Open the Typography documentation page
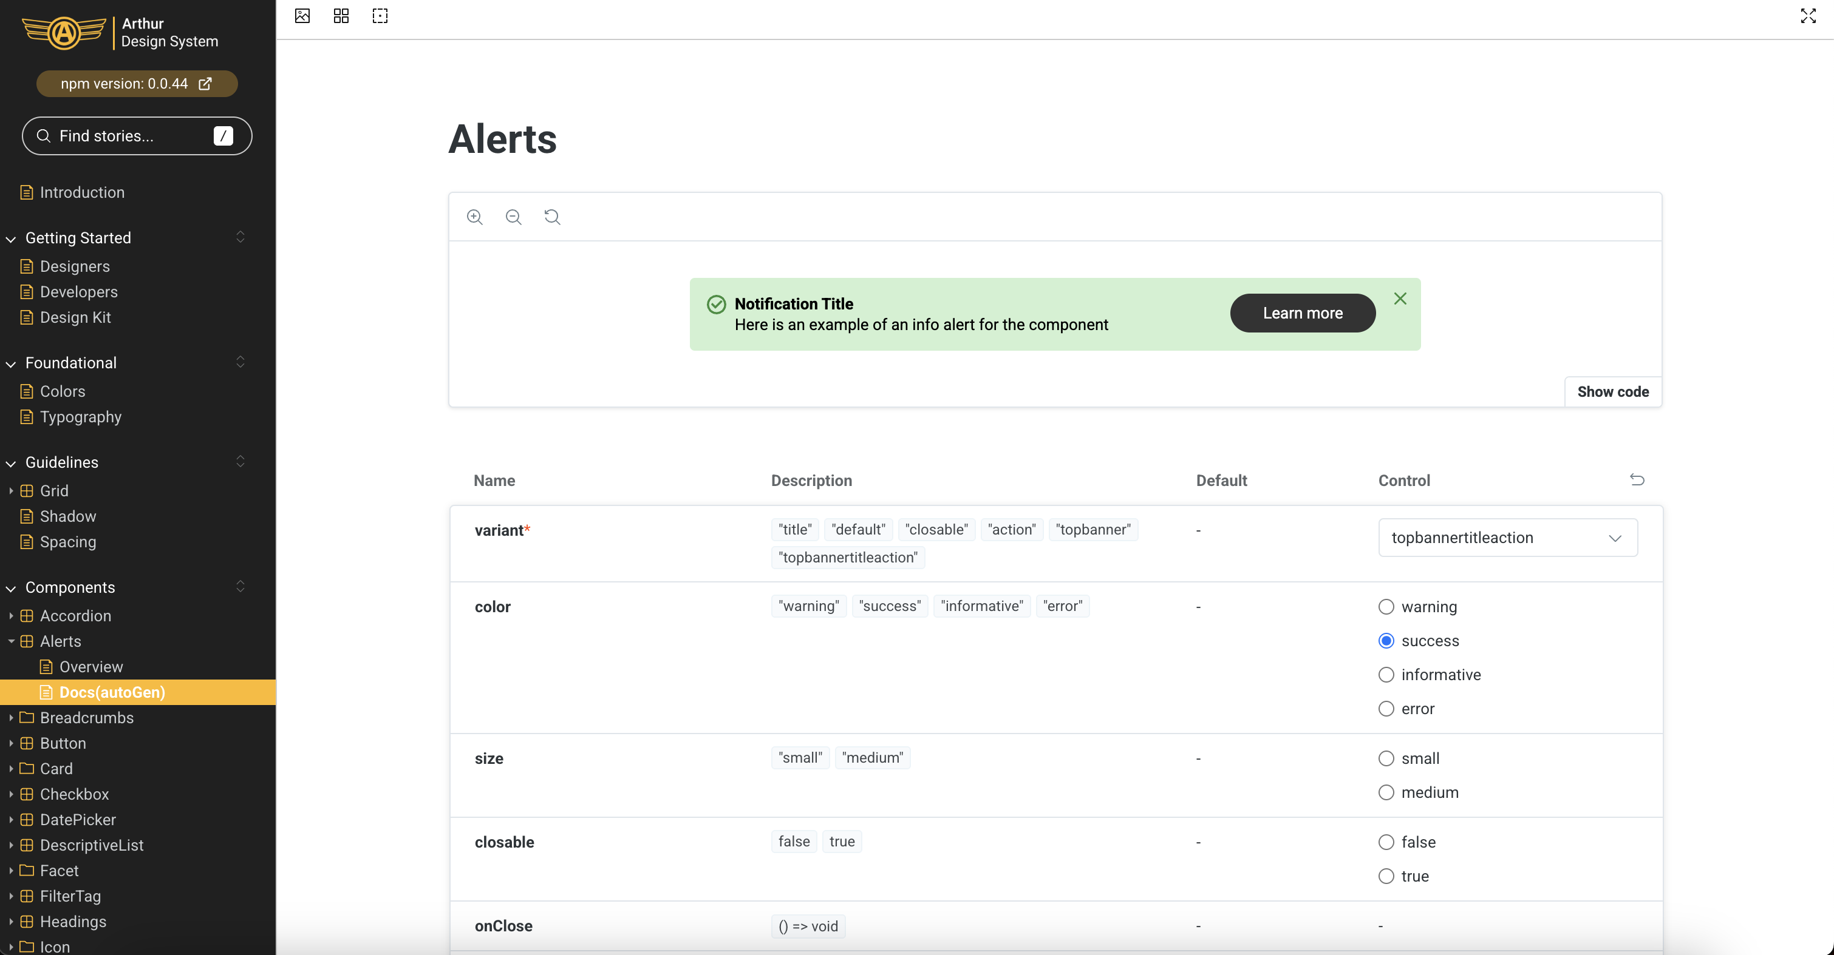This screenshot has height=955, width=1834. click(x=80, y=417)
